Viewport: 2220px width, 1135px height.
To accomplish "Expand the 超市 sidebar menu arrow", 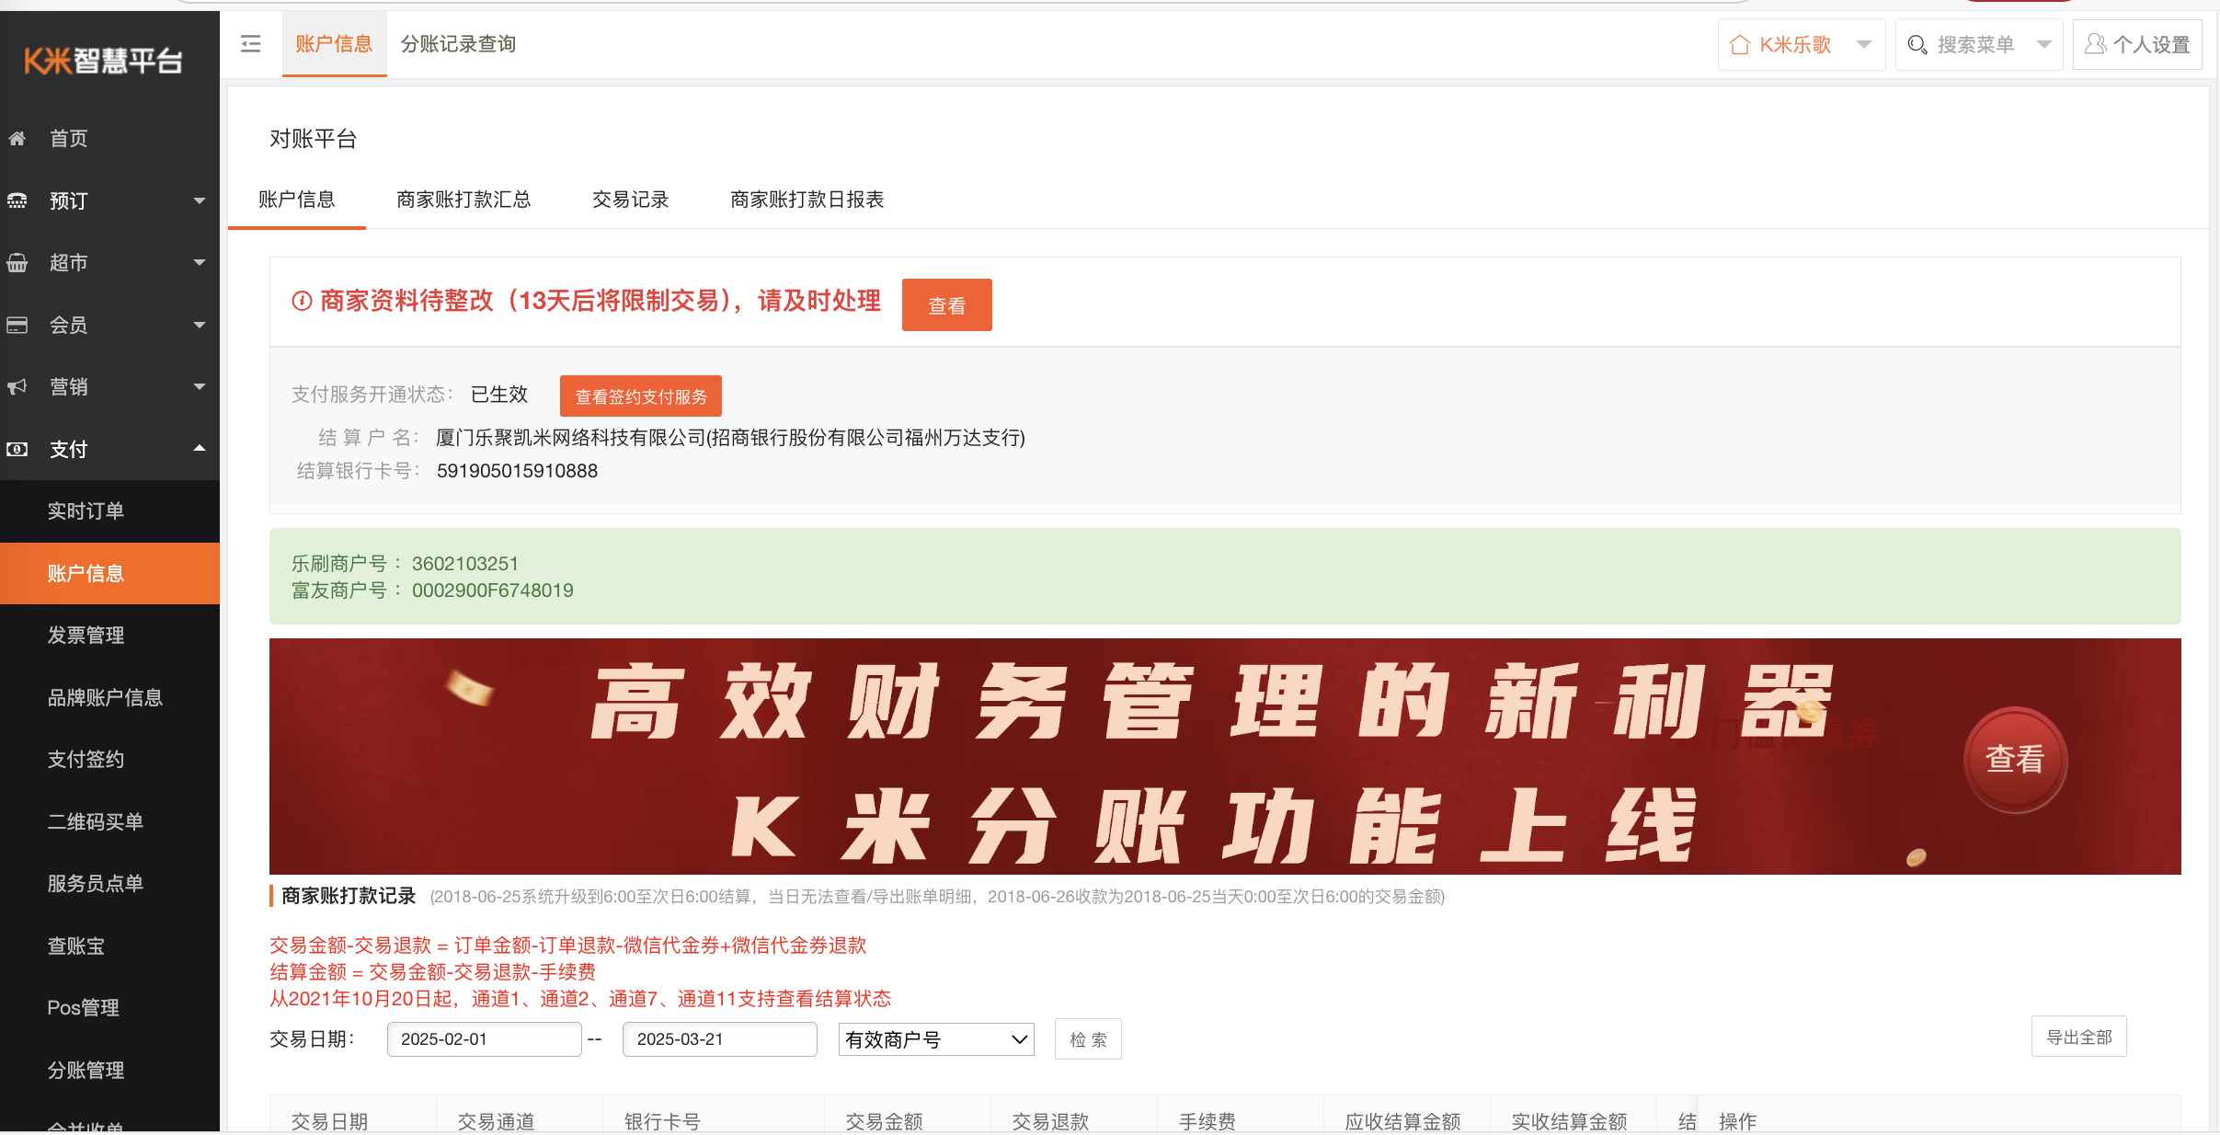I will [x=200, y=263].
